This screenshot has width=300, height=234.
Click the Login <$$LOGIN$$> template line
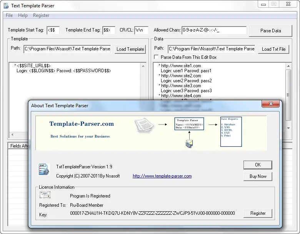click(64, 71)
